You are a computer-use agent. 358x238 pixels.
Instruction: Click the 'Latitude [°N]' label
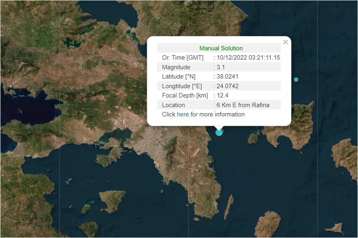click(179, 77)
